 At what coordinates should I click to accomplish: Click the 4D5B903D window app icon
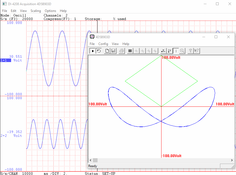coord(92,37)
